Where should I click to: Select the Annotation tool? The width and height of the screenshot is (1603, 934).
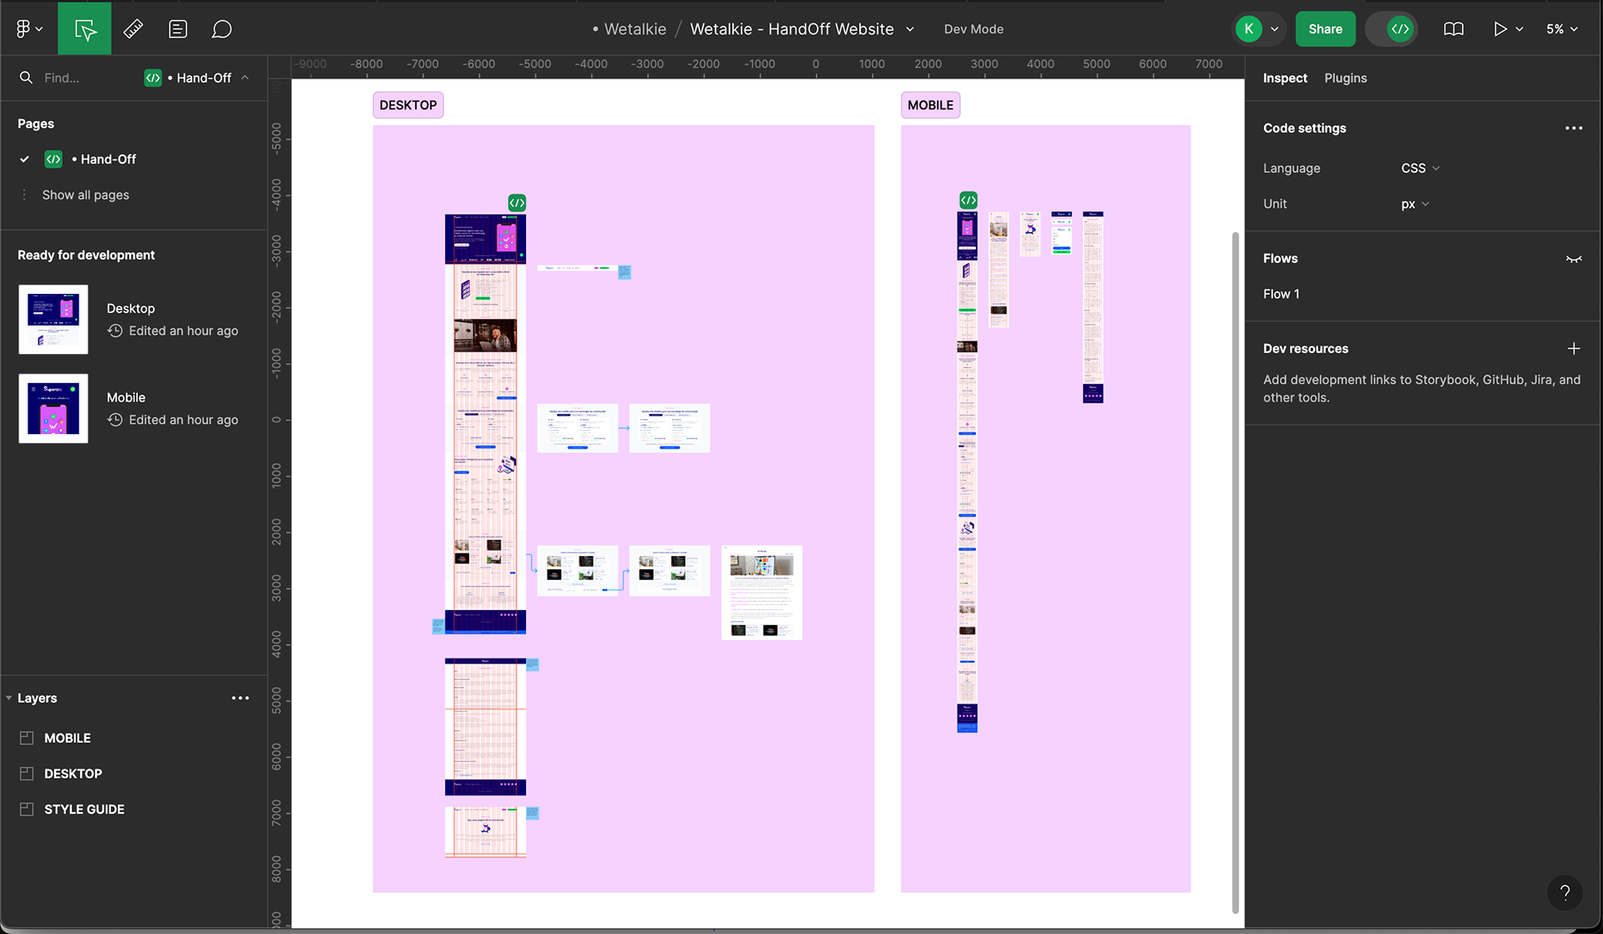177,28
